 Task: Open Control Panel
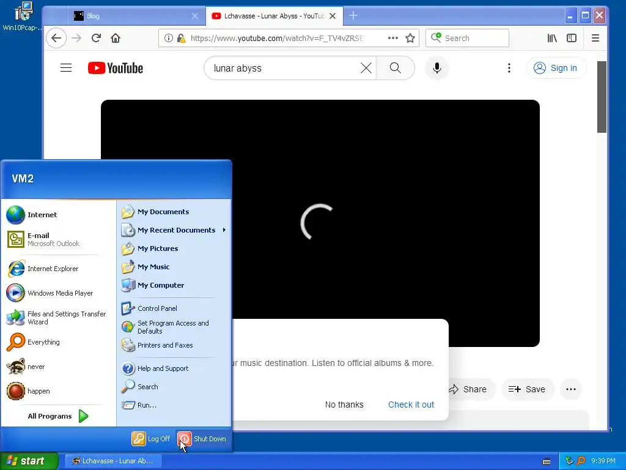tap(149, 308)
